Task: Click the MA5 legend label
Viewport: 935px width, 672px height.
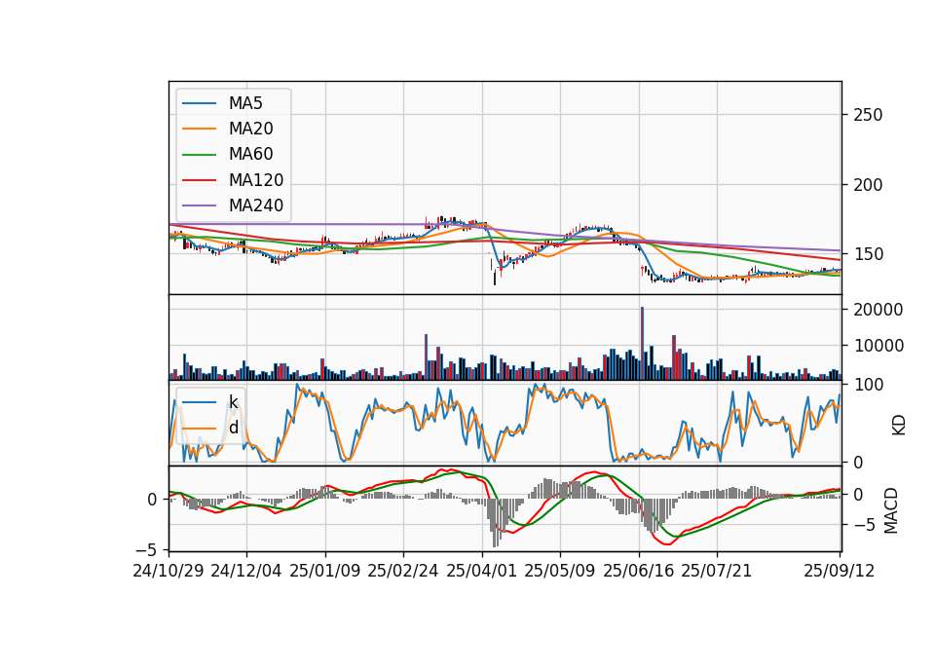Action: tap(245, 103)
